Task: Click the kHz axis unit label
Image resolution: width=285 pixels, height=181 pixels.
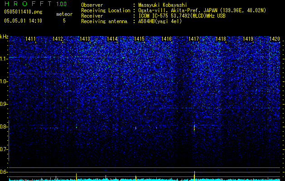Action: click(4, 37)
